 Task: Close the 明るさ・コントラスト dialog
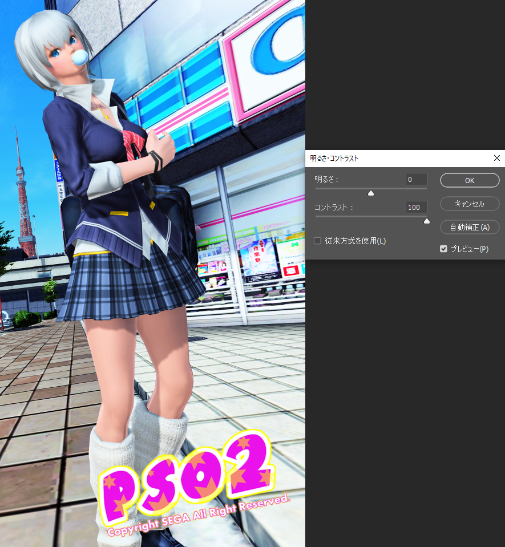[x=496, y=158]
